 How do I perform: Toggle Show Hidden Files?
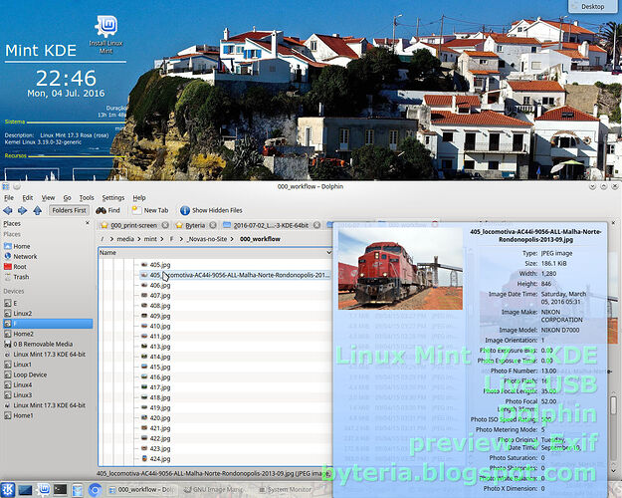(211, 210)
